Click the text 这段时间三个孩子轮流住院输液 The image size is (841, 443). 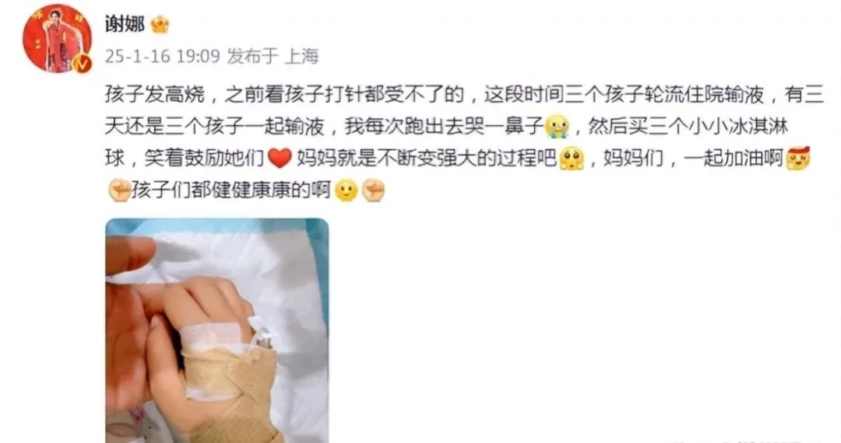point(625,95)
